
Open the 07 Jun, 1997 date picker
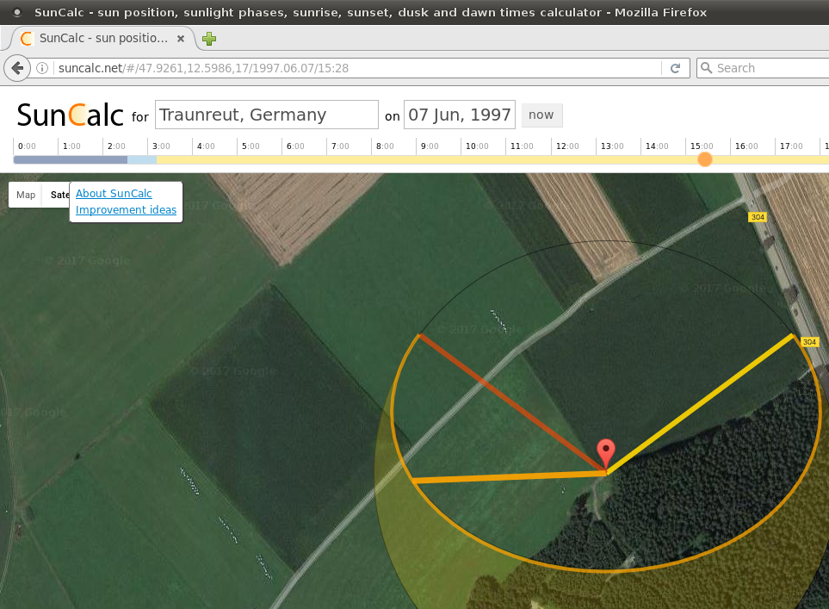click(459, 115)
